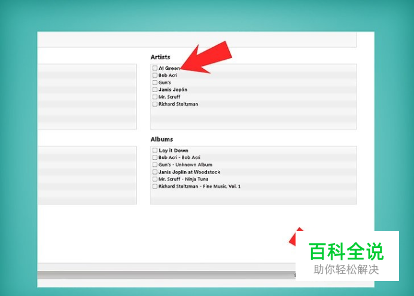Screen dimensions: 414x296
Task: Click the Janis Joplin artist name
Action: (173, 90)
